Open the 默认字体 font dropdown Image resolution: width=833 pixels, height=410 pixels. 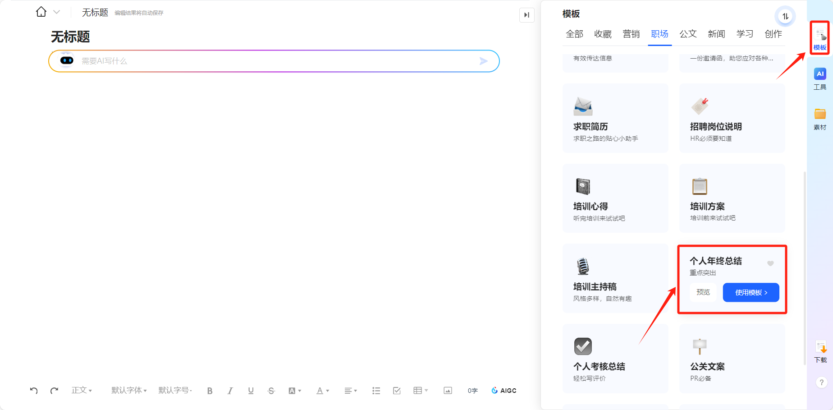point(129,390)
